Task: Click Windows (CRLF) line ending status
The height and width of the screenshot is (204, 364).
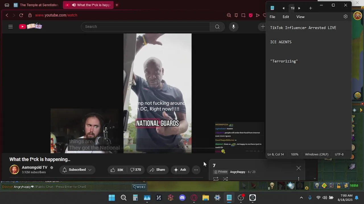Action: click(x=317, y=154)
